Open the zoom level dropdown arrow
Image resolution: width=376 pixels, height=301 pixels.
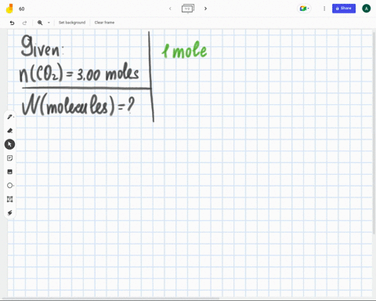(49, 23)
